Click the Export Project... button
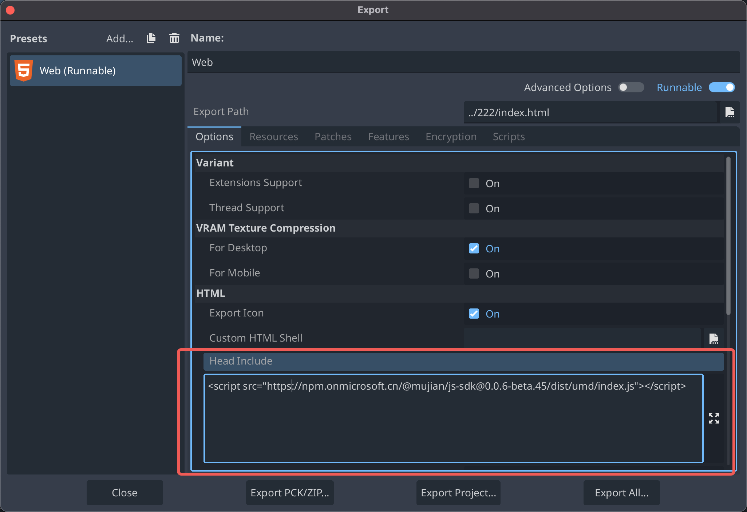 tap(458, 493)
